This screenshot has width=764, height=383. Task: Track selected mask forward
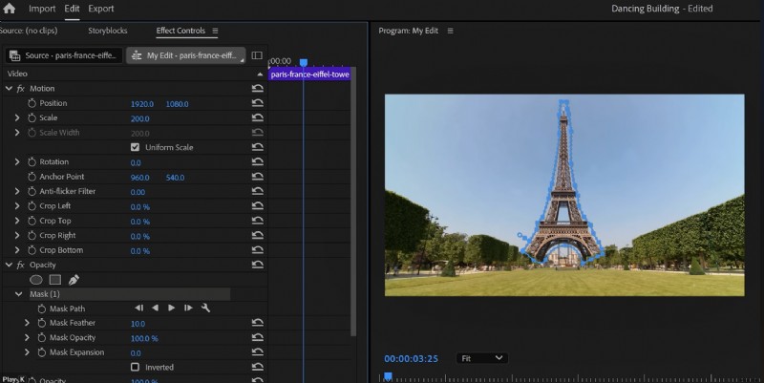[x=171, y=308]
